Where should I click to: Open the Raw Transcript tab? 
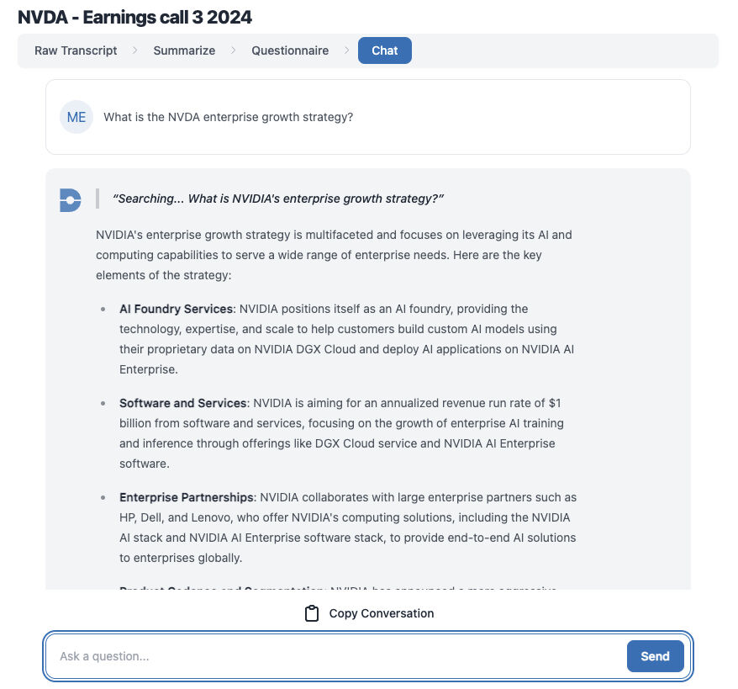tap(76, 50)
